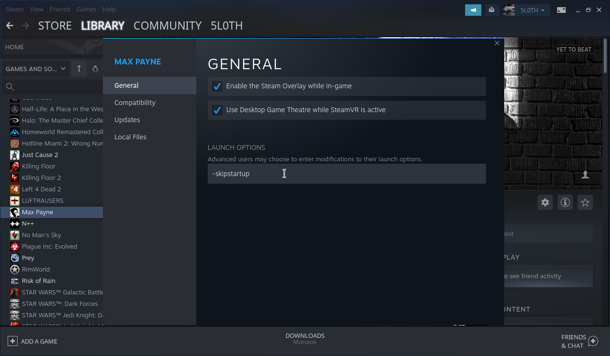Switch to Big Picture mode icon
Image resolution: width=610 pixels, height=356 pixels.
point(561,10)
